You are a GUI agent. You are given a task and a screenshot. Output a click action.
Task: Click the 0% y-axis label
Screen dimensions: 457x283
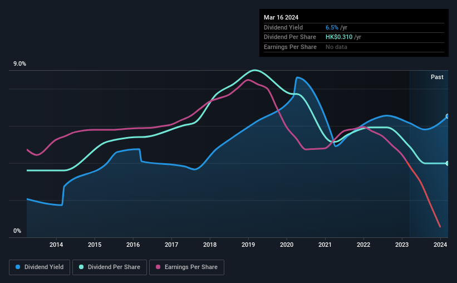pyautogui.click(x=17, y=231)
